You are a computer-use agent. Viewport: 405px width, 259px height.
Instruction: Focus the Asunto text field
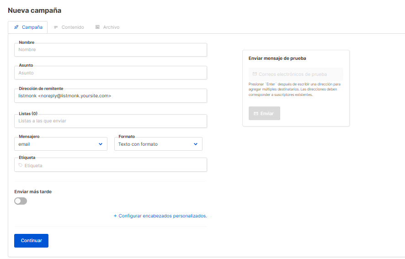[111, 73]
